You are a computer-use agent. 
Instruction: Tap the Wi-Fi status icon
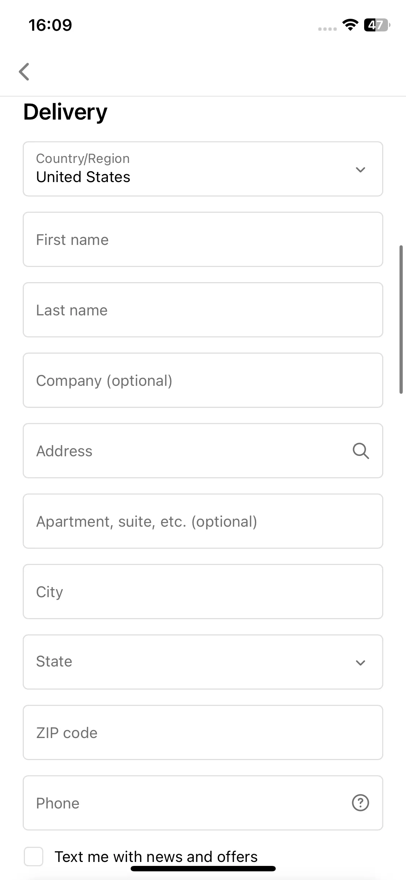(350, 25)
